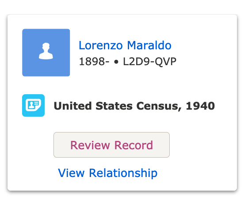Select the white silhouette inside the avatar
This screenshot has height=199, width=244.
point(46,51)
